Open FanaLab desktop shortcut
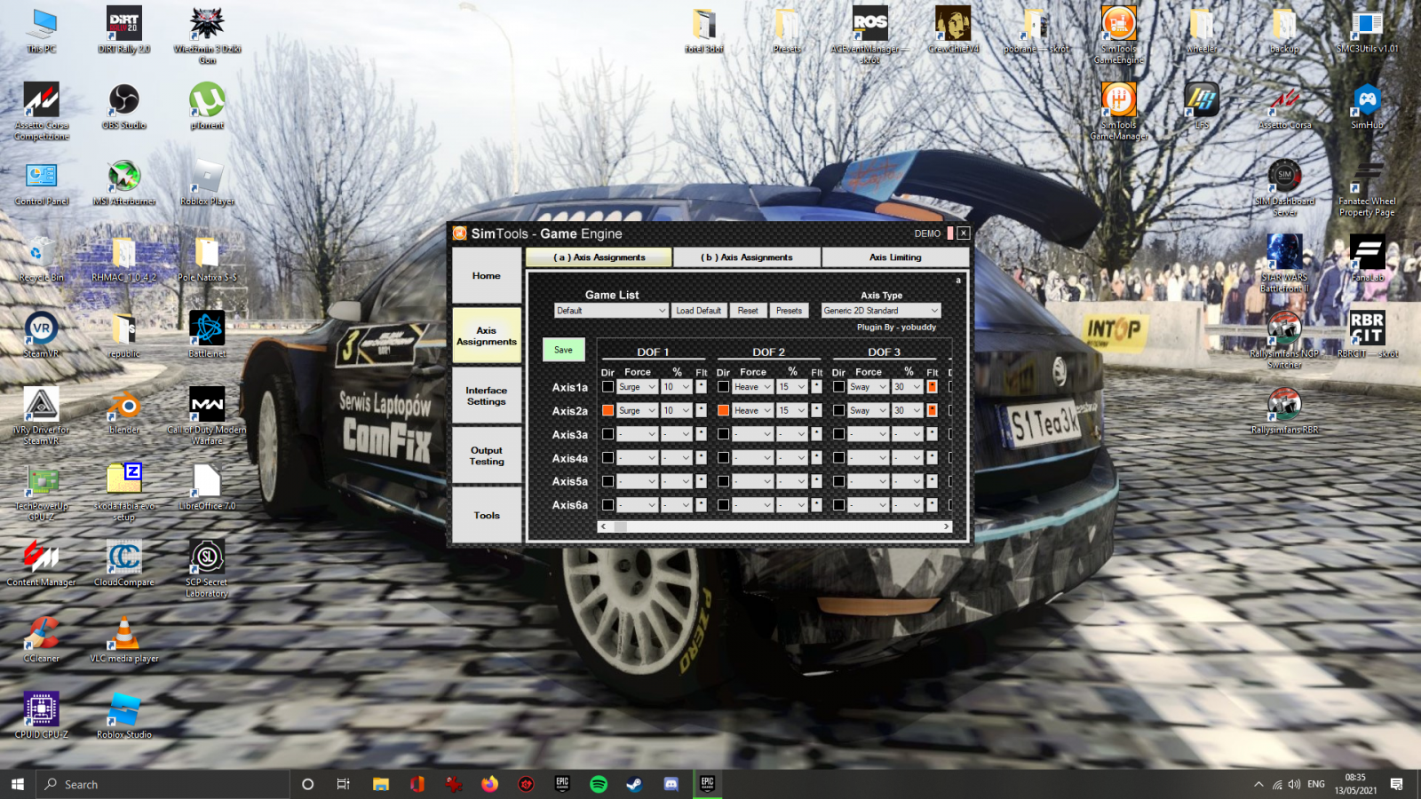This screenshot has height=799, width=1421. pos(1368,258)
